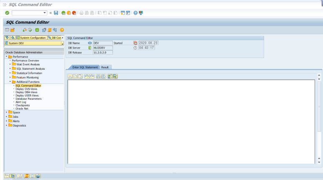Expand the SQL Statement Analysis folder
The image size is (323, 180).
10,68
